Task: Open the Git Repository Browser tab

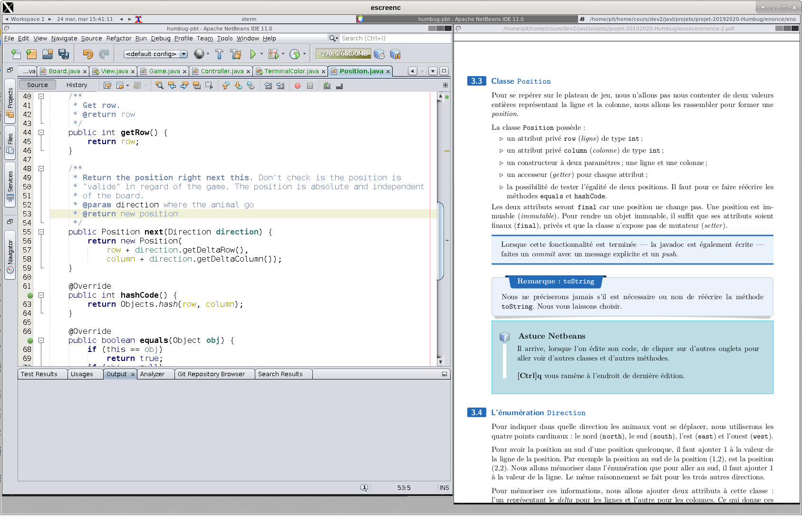Action: click(x=211, y=374)
